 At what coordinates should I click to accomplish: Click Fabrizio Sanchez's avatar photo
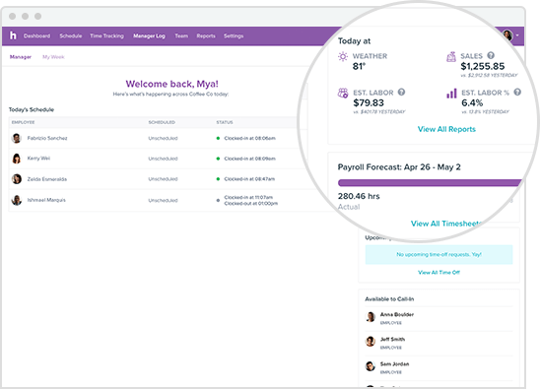coord(17,138)
